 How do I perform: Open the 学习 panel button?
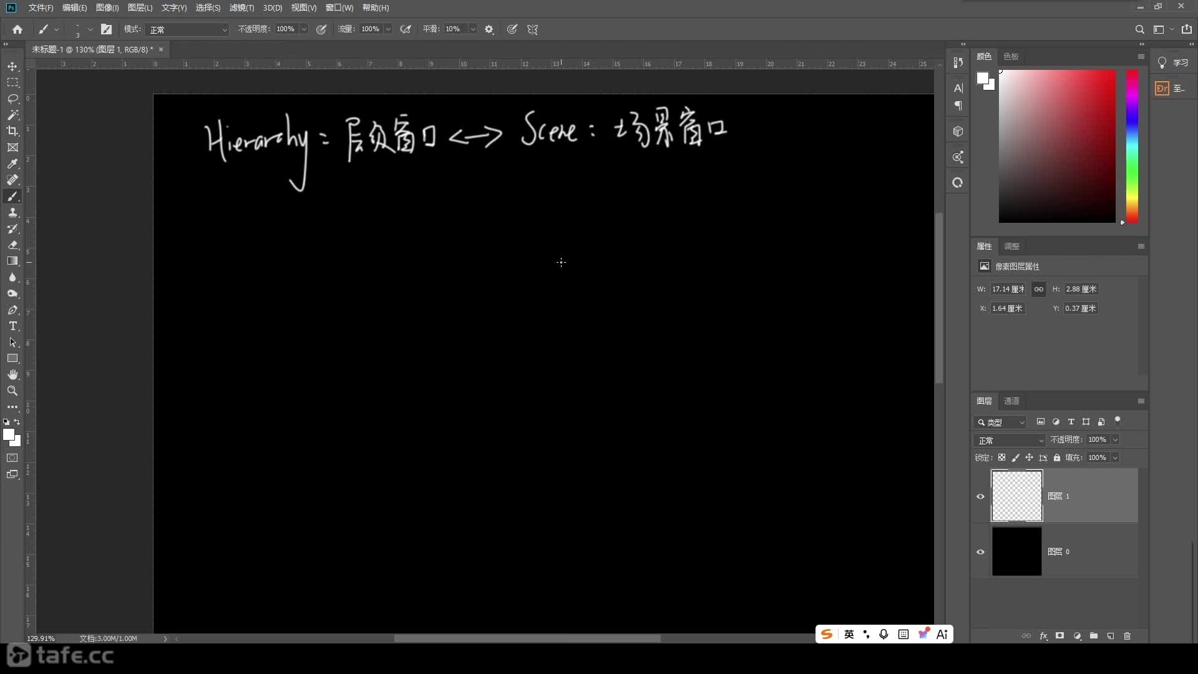tap(1173, 62)
